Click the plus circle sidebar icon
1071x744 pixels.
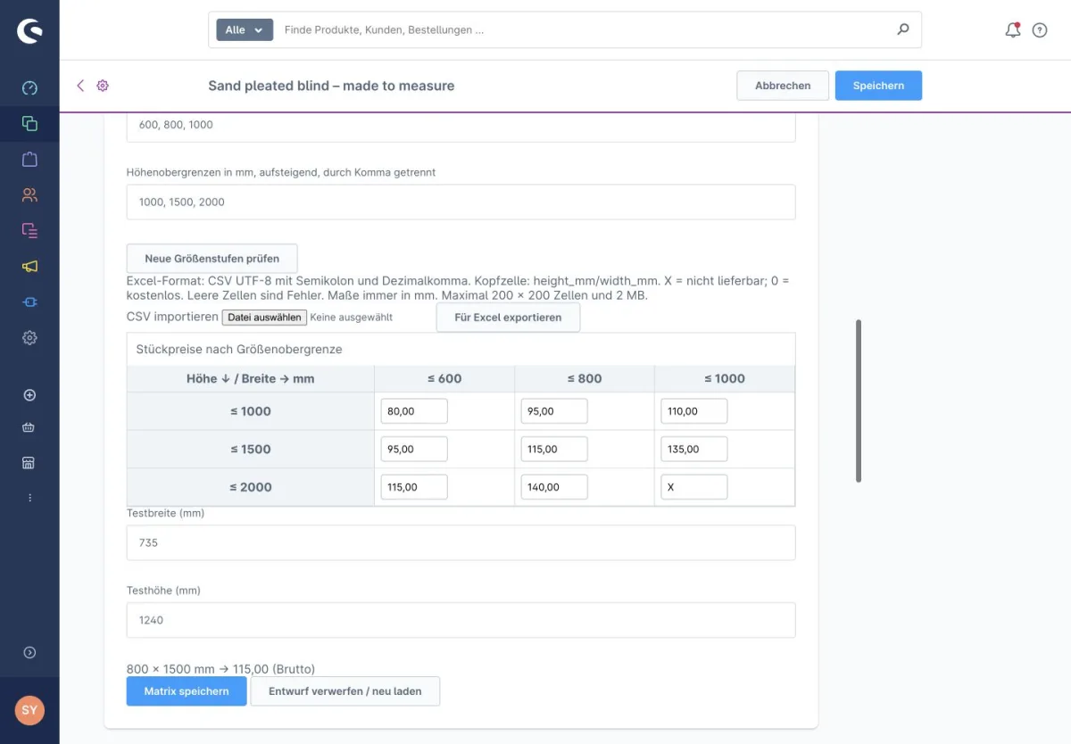coord(29,395)
